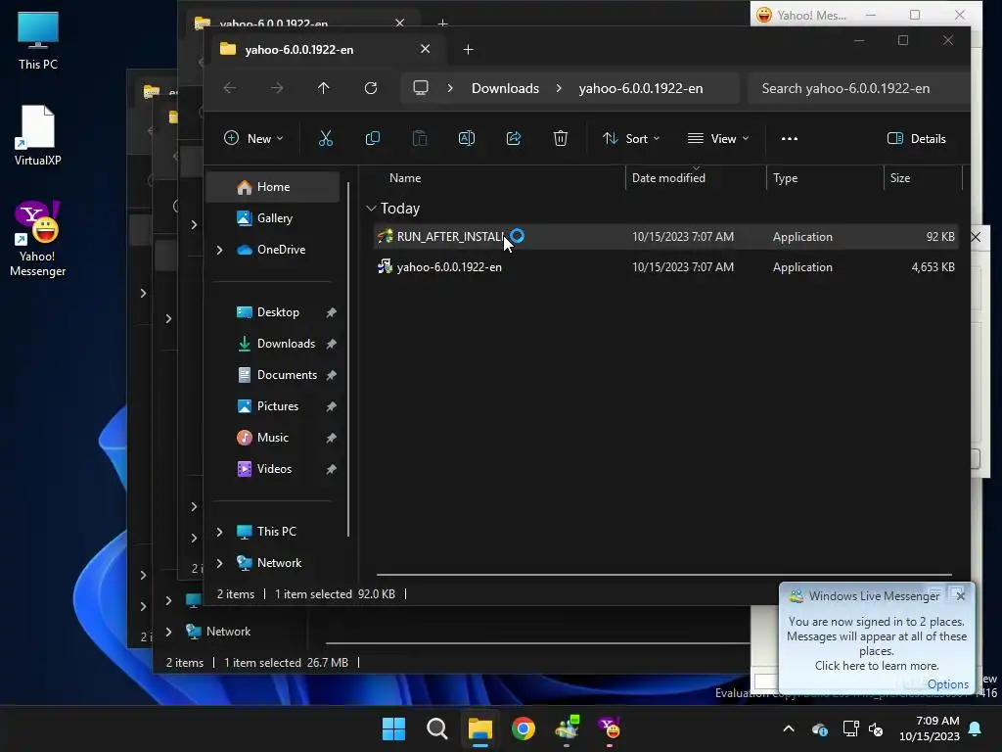Close the yahoo-6.0.0.1922-en tab
Image resolution: width=1002 pixels, height=752 pixels.
coord(425,49)
